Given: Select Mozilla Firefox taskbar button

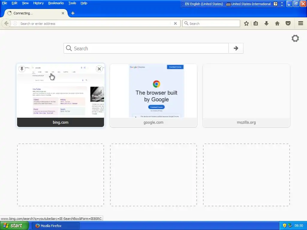Looking at the screenshot, I should point(56,226).
